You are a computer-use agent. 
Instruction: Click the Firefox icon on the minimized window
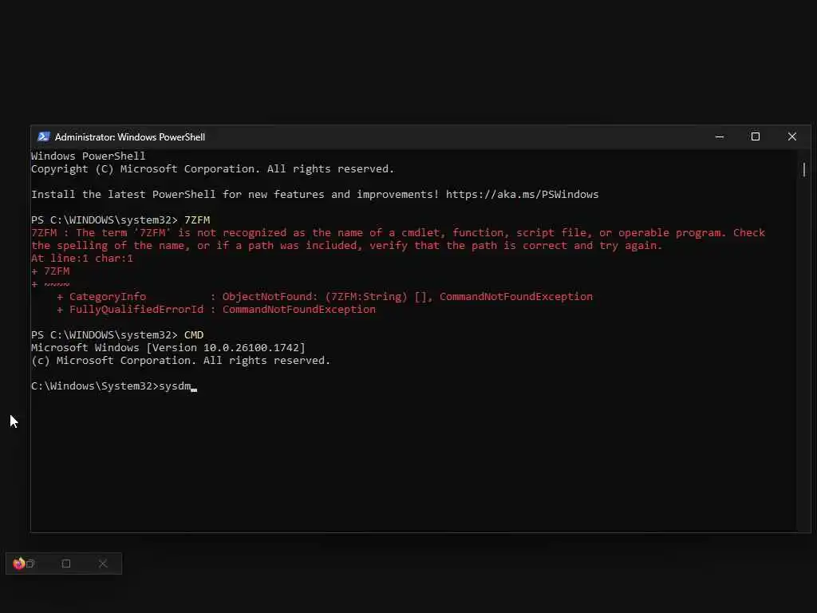[x=19, y=564]
